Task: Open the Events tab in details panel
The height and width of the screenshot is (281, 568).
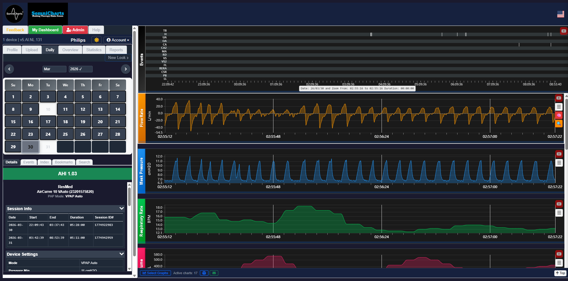Action: [29, 162]
